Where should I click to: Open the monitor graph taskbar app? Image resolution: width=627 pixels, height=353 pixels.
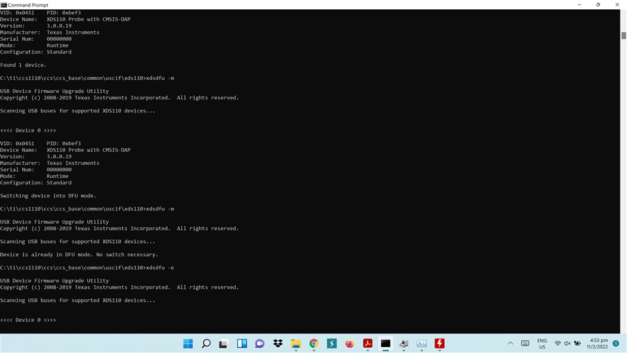[x=421, y=343]
